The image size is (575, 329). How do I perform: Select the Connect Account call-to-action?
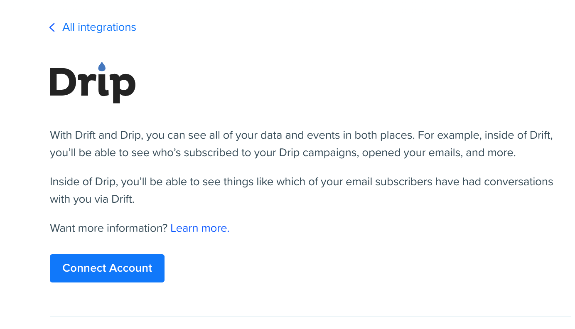point(107,268)
